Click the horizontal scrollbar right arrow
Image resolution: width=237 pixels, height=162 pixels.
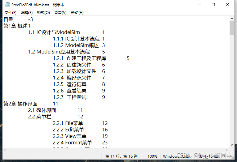point(227,150)
